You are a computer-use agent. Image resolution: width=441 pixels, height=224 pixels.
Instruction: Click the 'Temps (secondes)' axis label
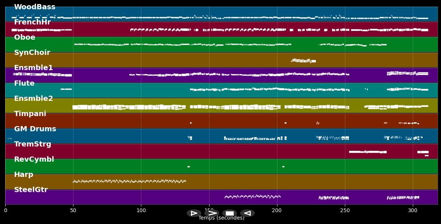point(221,218)
